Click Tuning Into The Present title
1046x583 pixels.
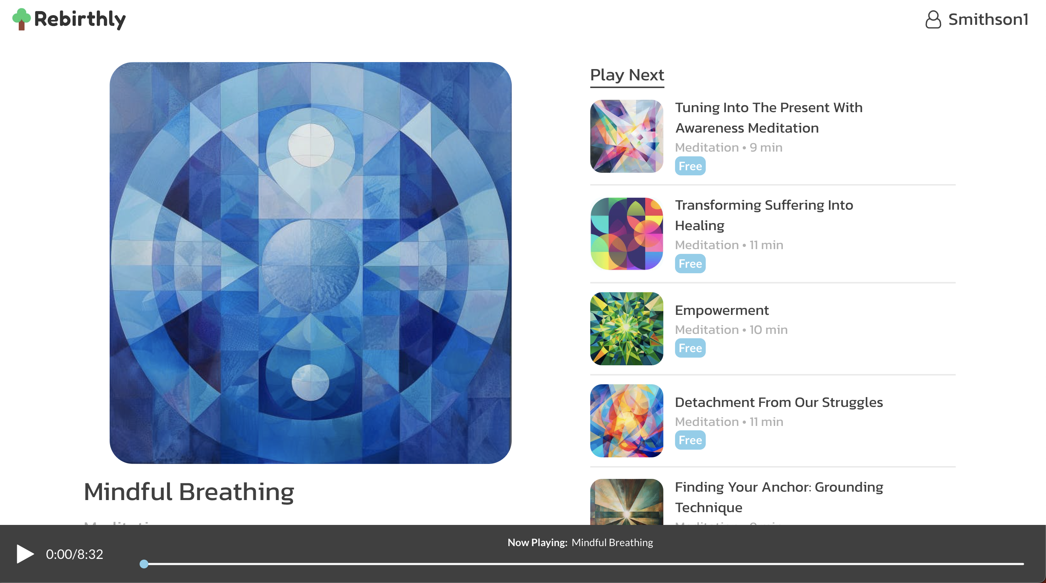tap(769, 118)
